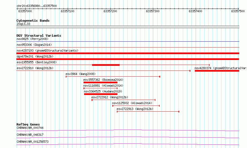Click the esv3964 variant line
The height and width of the screenshot is (148, 247).
[x=113, y=77]
